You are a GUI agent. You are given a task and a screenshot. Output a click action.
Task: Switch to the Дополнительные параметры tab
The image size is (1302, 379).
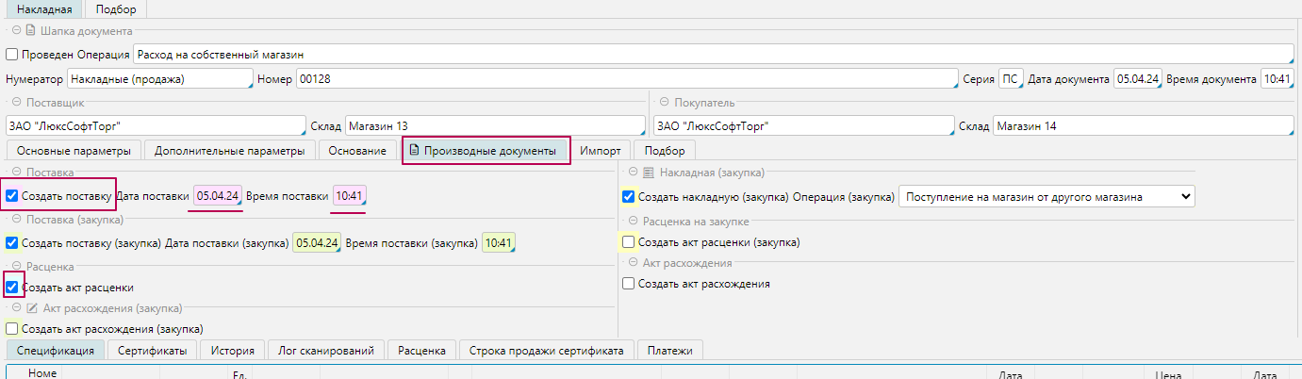click(x=229, y=151)
